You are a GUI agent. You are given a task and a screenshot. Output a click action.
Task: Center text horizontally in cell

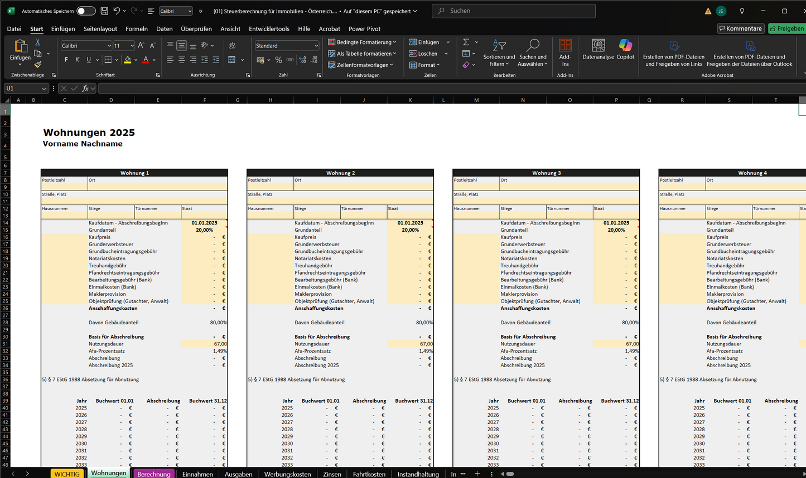click(181, 60)
